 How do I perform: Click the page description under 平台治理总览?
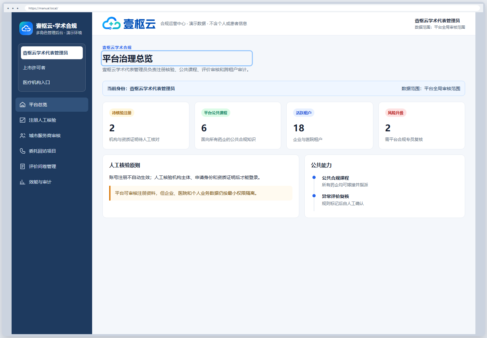click(x=177, y=70)
